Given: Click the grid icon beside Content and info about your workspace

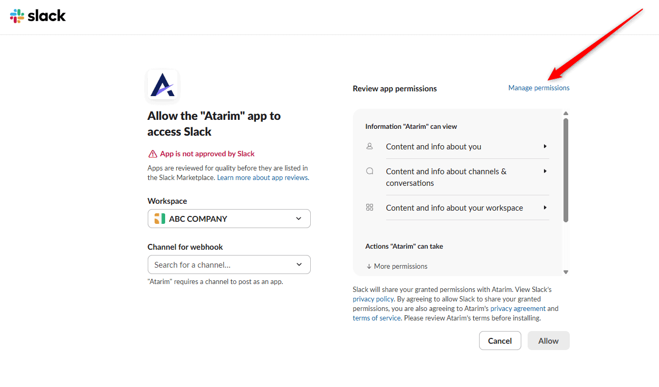Looking at the screenshot, I should point(370,207).
